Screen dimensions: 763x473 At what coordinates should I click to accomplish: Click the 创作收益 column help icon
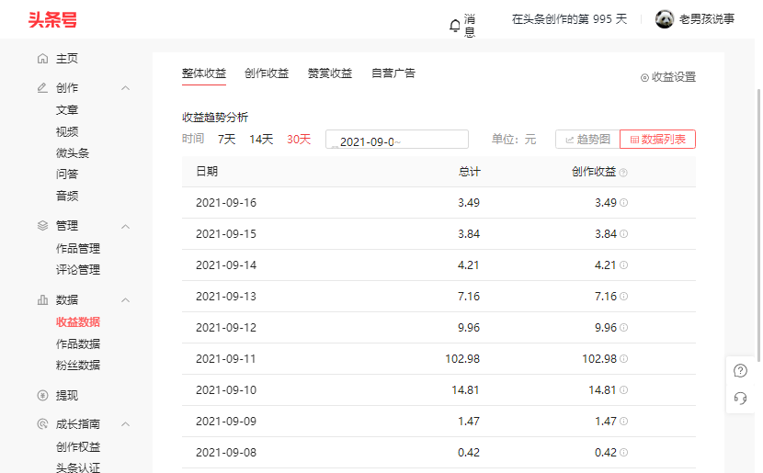pyautogui.click(x=623, y=173)
